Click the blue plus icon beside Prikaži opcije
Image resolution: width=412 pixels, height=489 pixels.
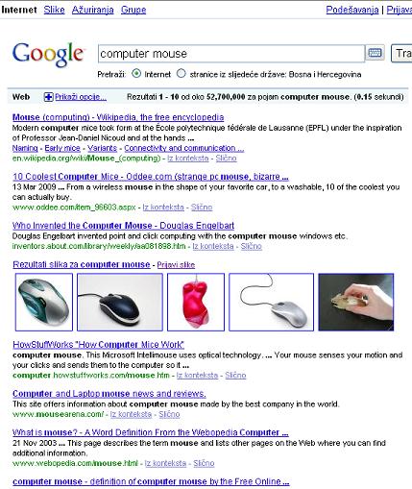tap(48, 97)
